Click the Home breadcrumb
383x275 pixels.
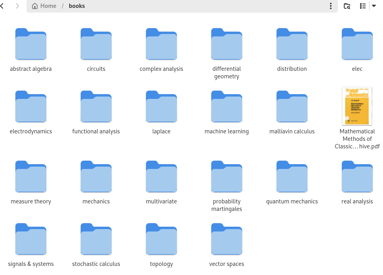point(44,6)
